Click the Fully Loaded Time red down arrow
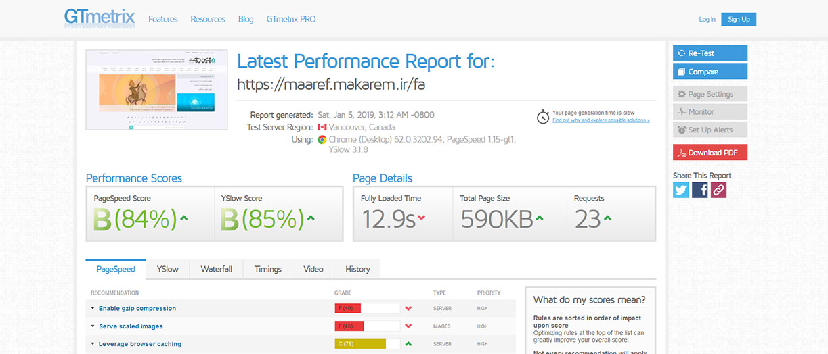This screenshot has height=354, width=828. [x=422, y=218]
